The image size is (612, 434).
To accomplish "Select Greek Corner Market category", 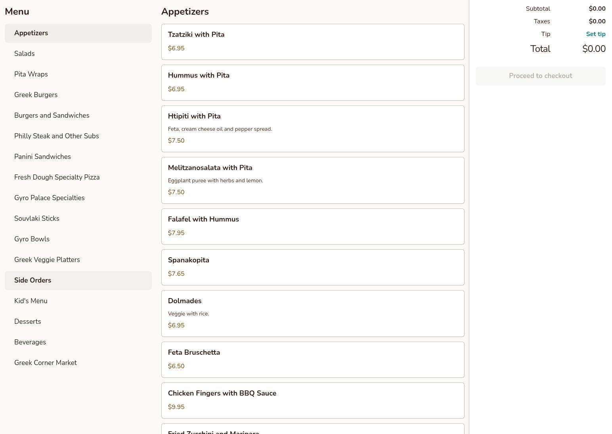I will point(46,363).
